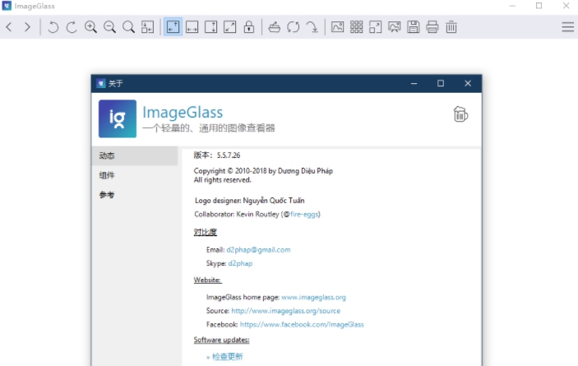Adapt window to image size
Screen dimensions: 578x366
[x=147, y=27]
